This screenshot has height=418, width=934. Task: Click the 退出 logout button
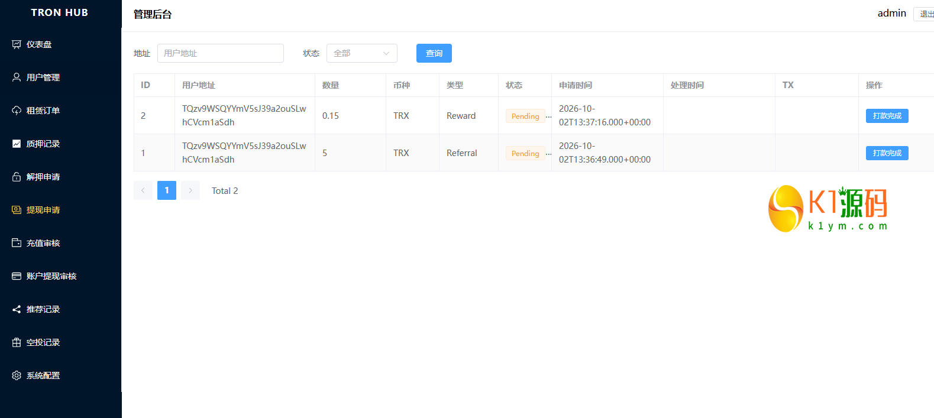click(x=925, y=14)
